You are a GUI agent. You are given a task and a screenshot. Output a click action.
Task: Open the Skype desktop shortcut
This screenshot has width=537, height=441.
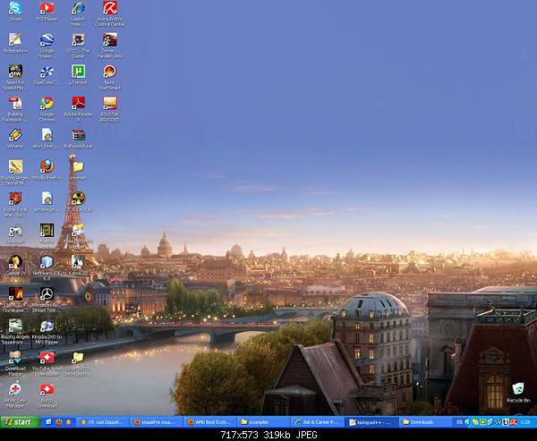click(x=15, y=8)
